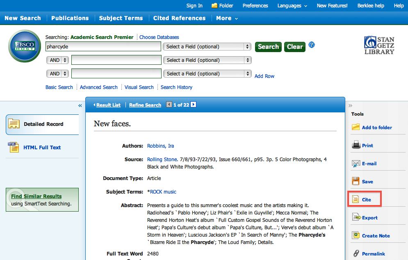This screenshot has height=260, width=408.
Task: Open Subject Terms in navigation bar
Action: coord(121,18)
